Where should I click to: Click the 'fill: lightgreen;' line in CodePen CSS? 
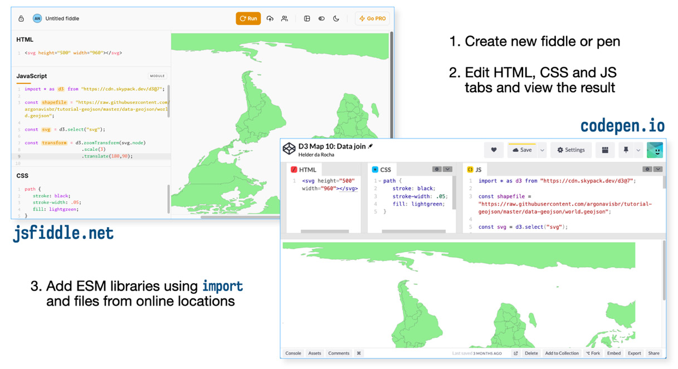coord(418,204)
